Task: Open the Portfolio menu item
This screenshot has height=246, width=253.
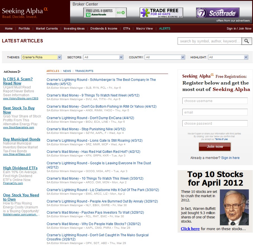Action: [x=24, y=28]
